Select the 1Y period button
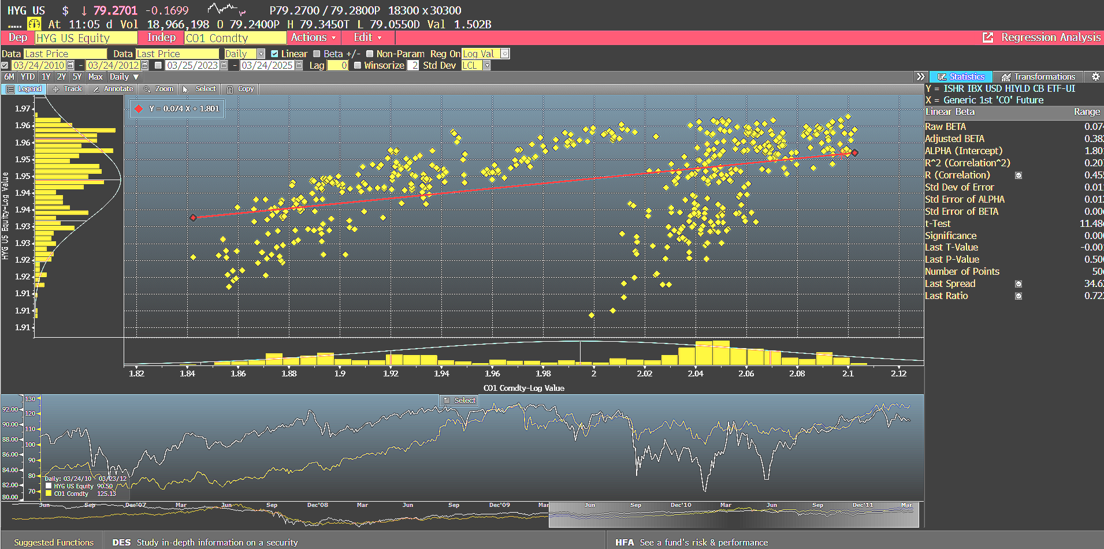 point(46,77)
